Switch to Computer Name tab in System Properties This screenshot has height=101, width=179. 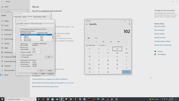18,17
